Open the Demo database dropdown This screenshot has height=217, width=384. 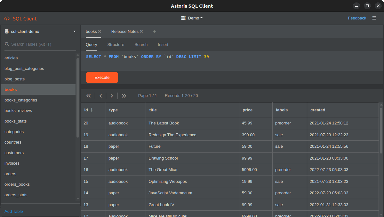click(192, 18)
